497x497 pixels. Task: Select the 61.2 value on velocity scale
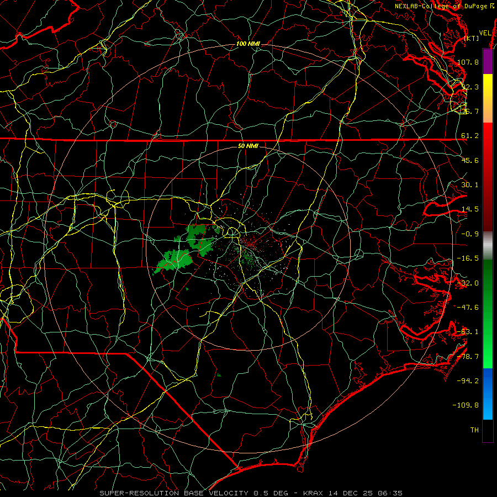pyautogui.click(x=470, y=136)
